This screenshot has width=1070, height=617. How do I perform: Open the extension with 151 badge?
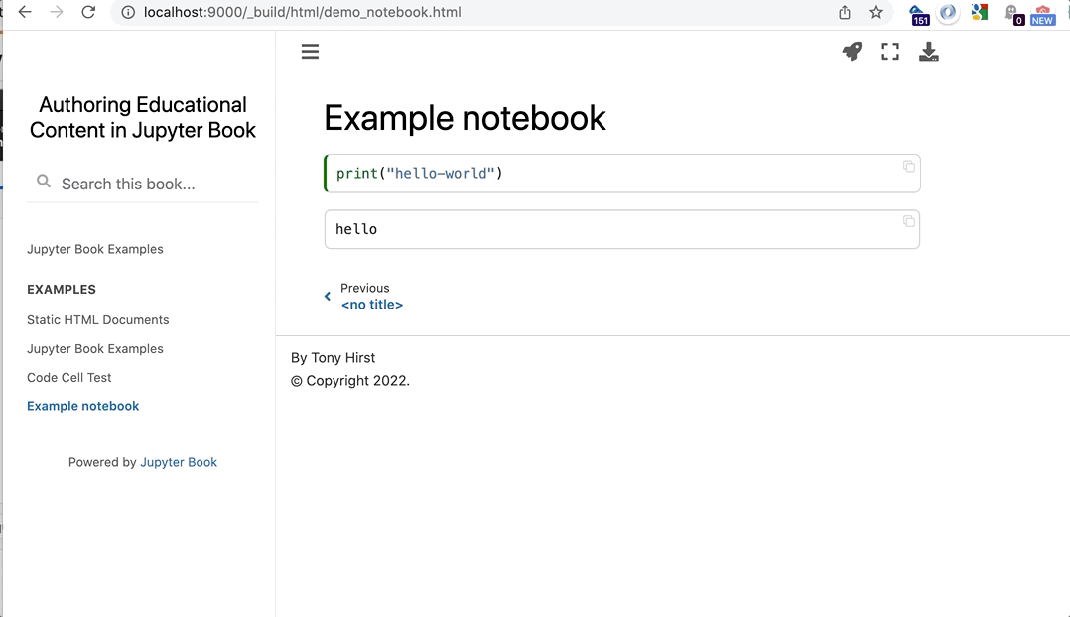pos(918,14)
